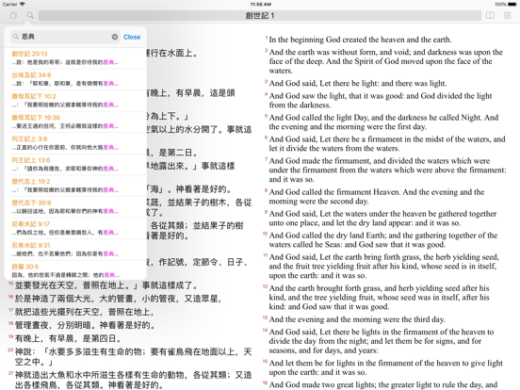520x390 pixels.
Task: Open search result 列王記上 3:6
Action: 75,143
